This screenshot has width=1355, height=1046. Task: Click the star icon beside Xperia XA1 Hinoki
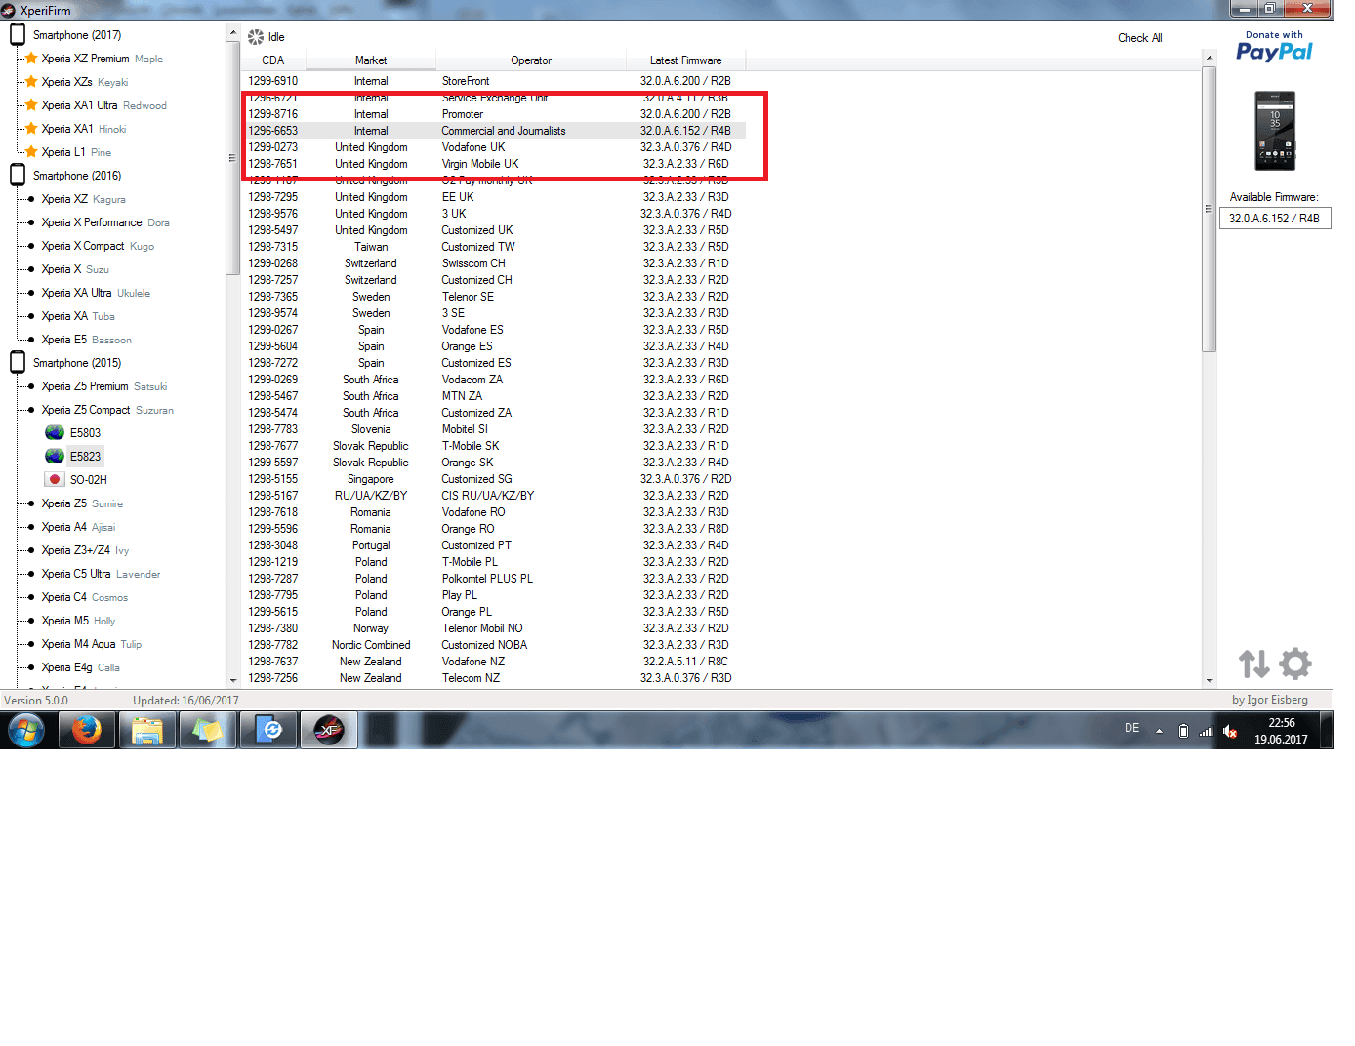pos(31,129)
